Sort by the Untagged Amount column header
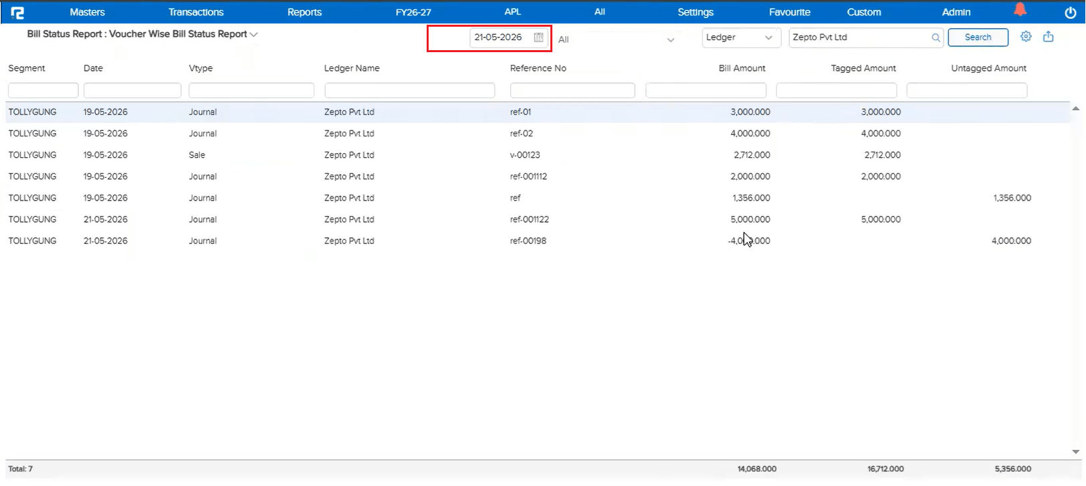The height and width of the screenshot is (486, 1086). [x=988, y=68]
